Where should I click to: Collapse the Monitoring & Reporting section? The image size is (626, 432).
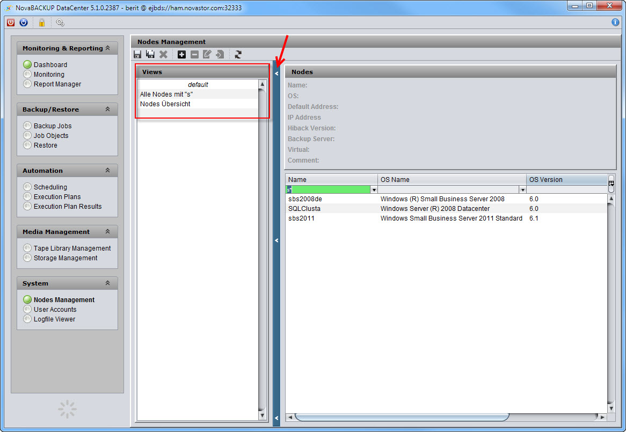[x=107, y=48]
